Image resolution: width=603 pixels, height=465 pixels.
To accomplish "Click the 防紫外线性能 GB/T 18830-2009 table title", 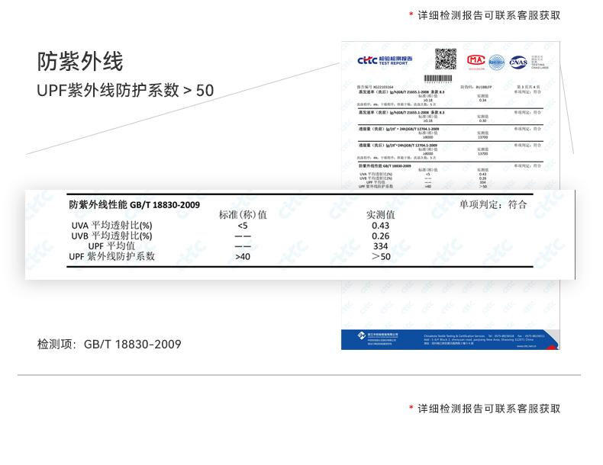I will point(134,205).
